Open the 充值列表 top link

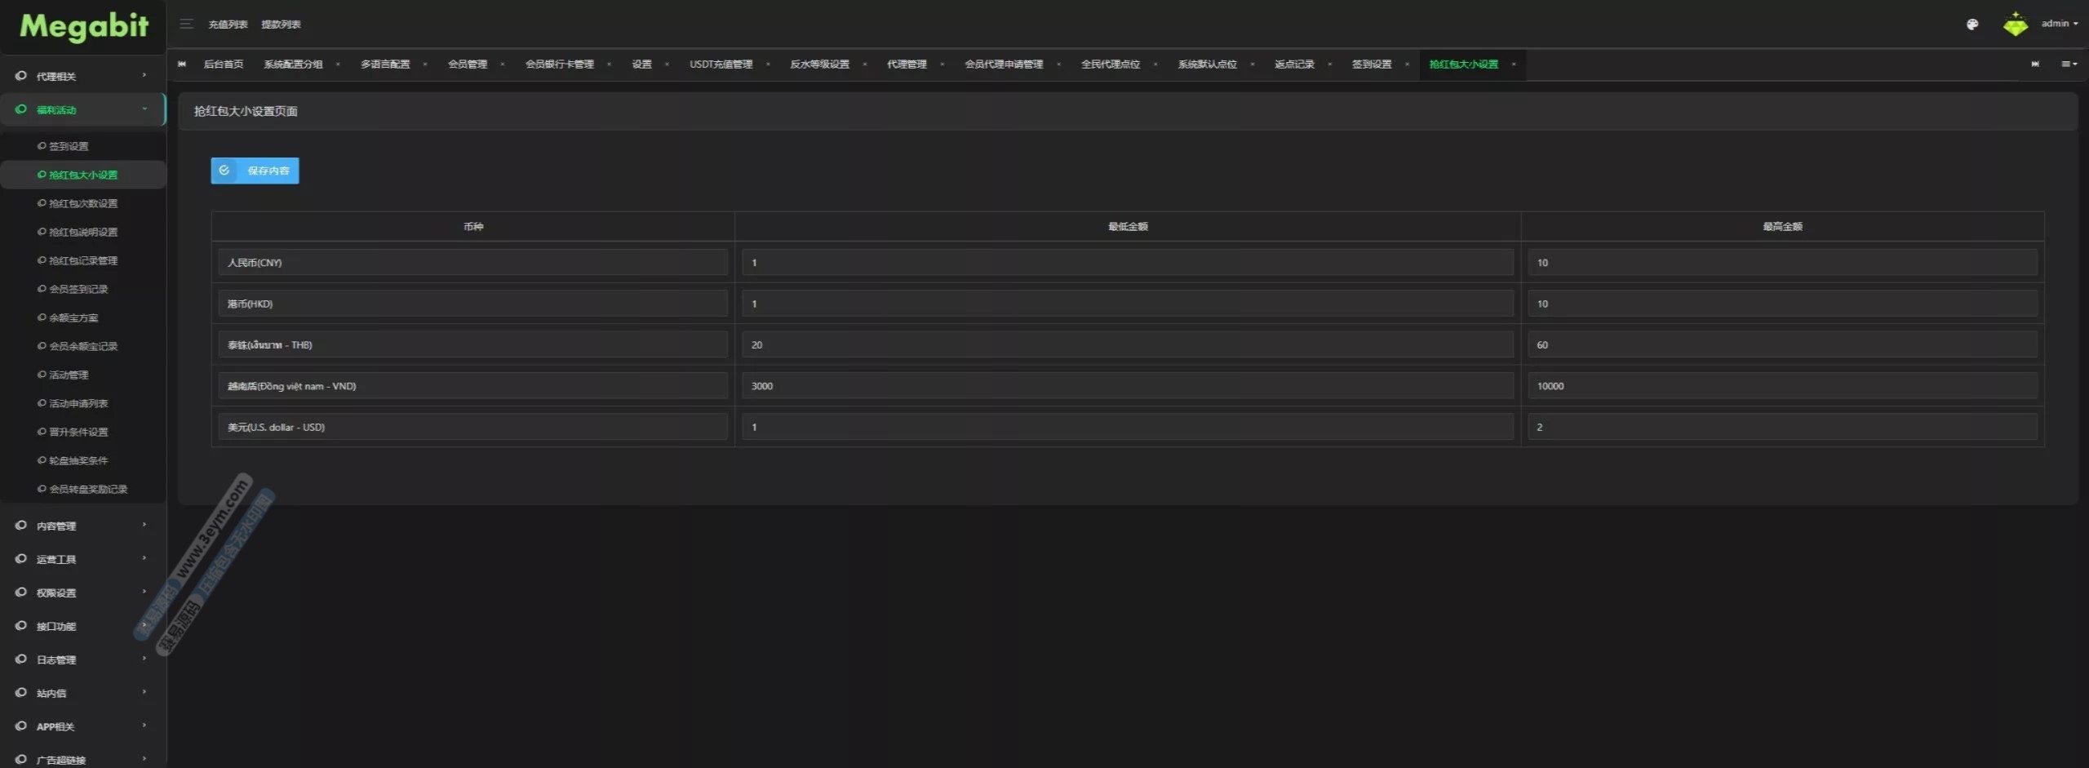pos(228,24)
